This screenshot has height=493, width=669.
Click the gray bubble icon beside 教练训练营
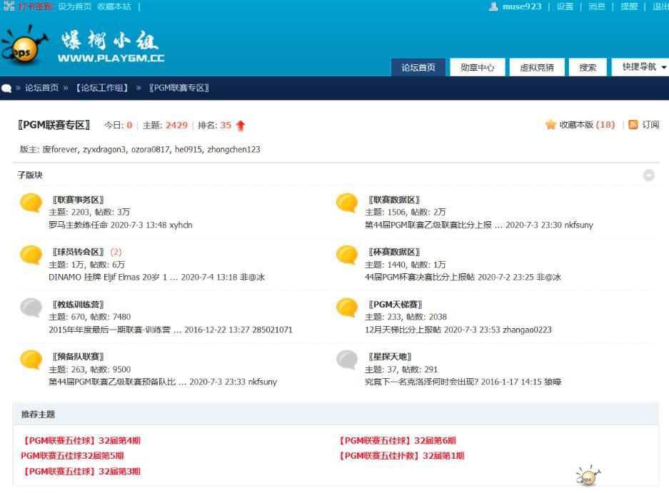tap(31, 308)
